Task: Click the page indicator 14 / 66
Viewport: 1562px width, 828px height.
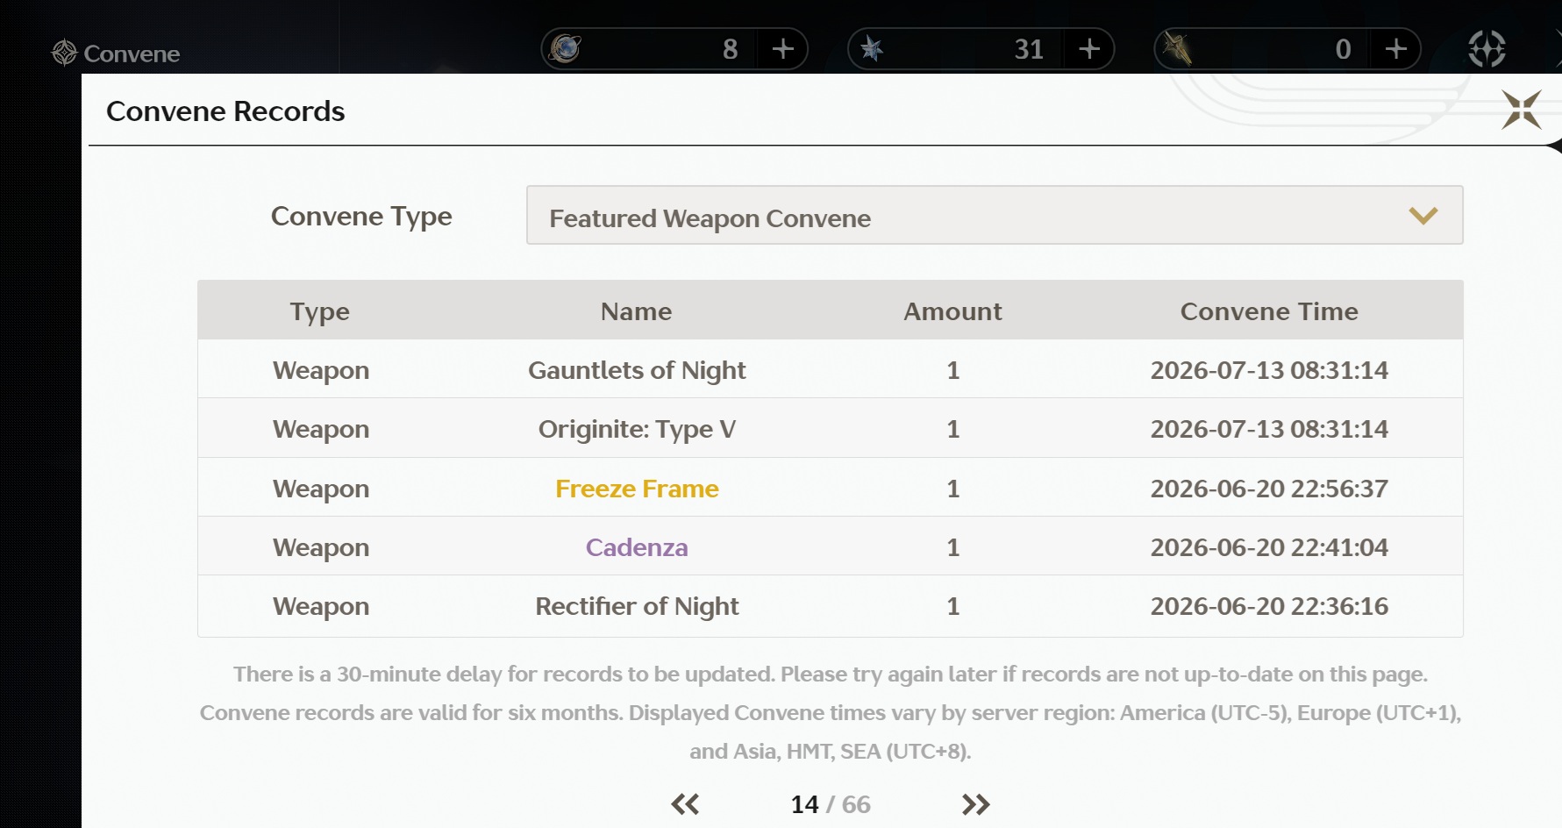Action: click(831, 804)
